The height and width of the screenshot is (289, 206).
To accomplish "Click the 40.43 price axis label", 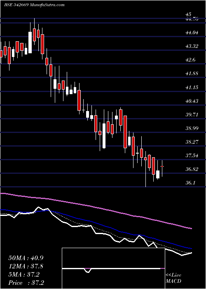I will (x=192, y=101).
